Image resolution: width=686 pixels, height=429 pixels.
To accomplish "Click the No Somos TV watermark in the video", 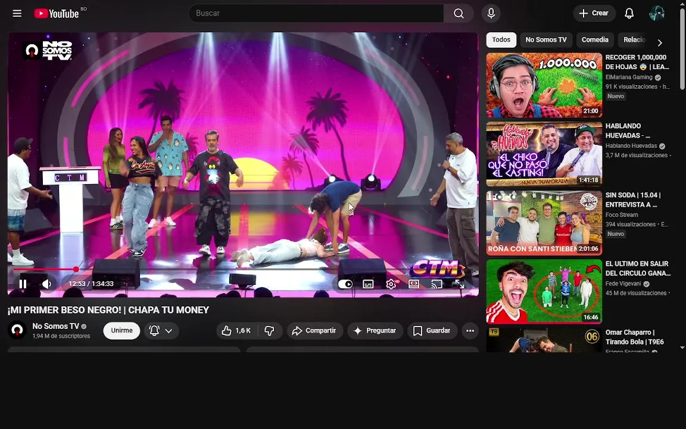I will [48, 50].
